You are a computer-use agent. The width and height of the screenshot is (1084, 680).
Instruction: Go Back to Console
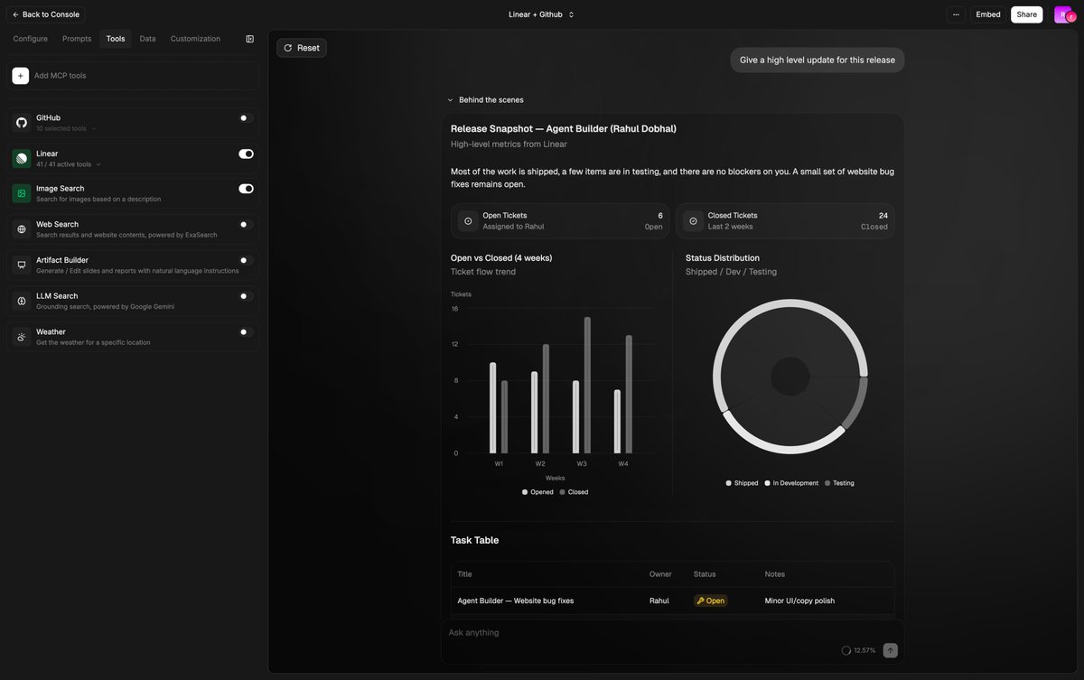pos(46,14)
